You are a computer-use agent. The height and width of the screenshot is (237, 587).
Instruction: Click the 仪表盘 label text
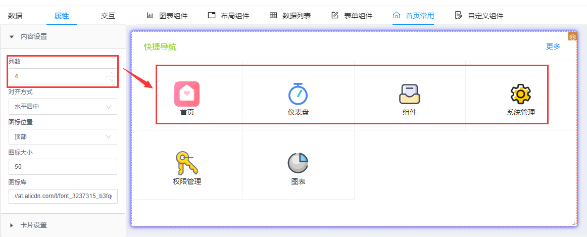298,112
